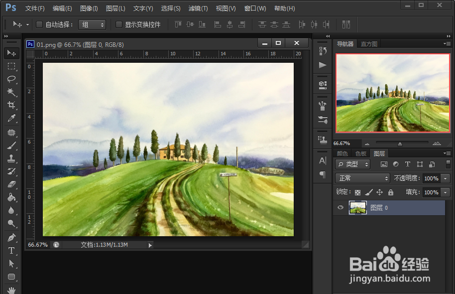Switch to the 色板 tab
This screenshot has height=294, width=455.
361,153
